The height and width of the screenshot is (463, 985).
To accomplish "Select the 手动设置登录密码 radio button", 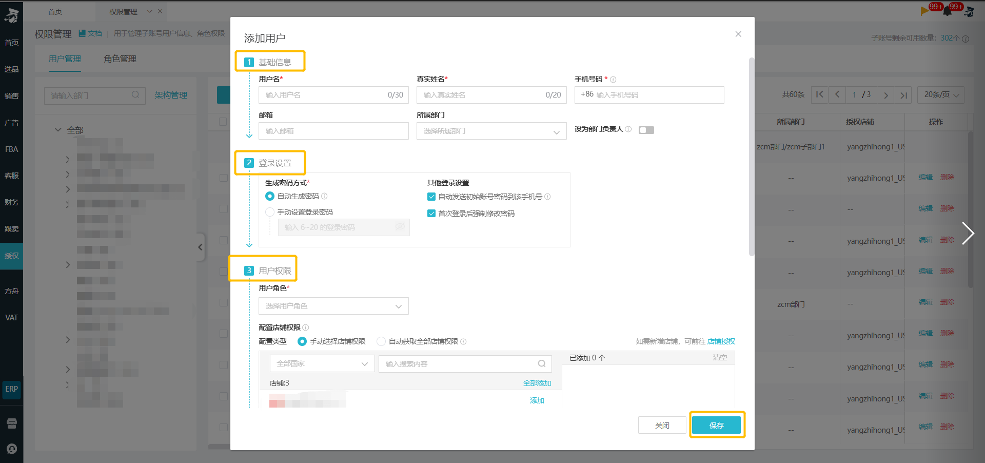I will click(x=270, y=212).
